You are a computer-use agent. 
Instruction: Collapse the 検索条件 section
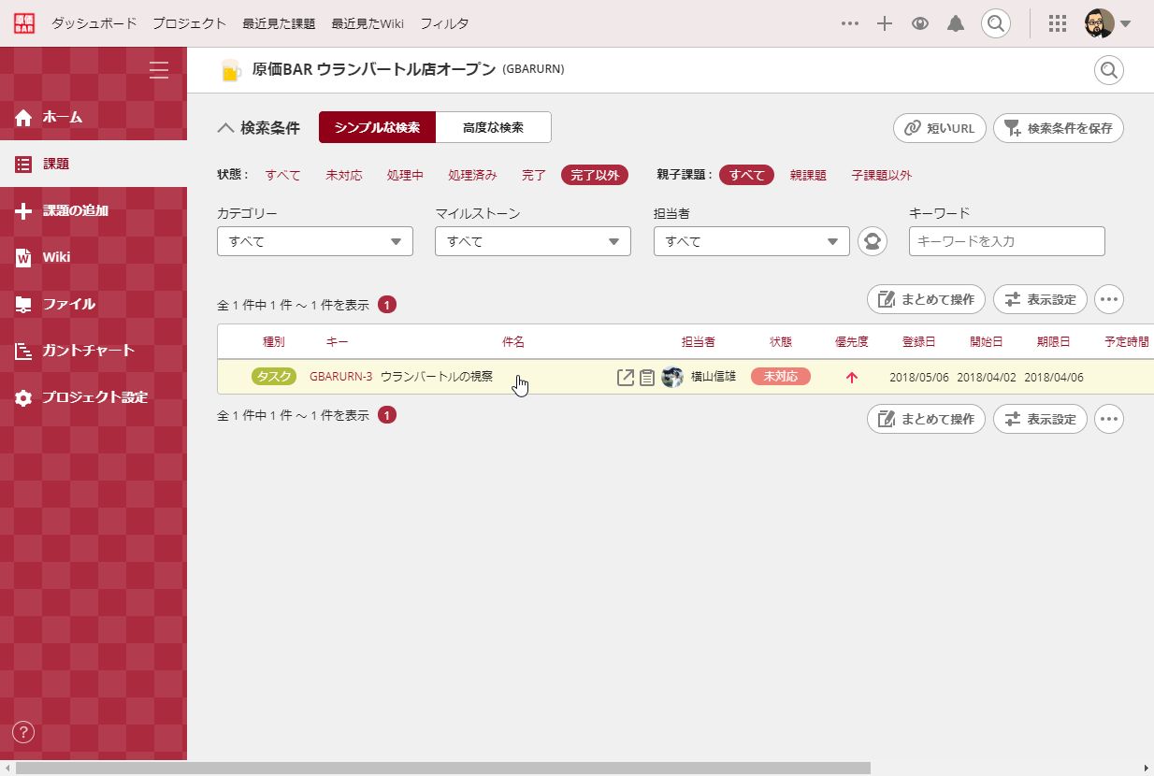click(259, 128)
